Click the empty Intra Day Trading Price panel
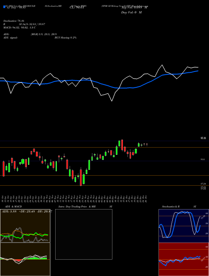The height and width of the screenshot is (276, 209). tap(84, 234)
